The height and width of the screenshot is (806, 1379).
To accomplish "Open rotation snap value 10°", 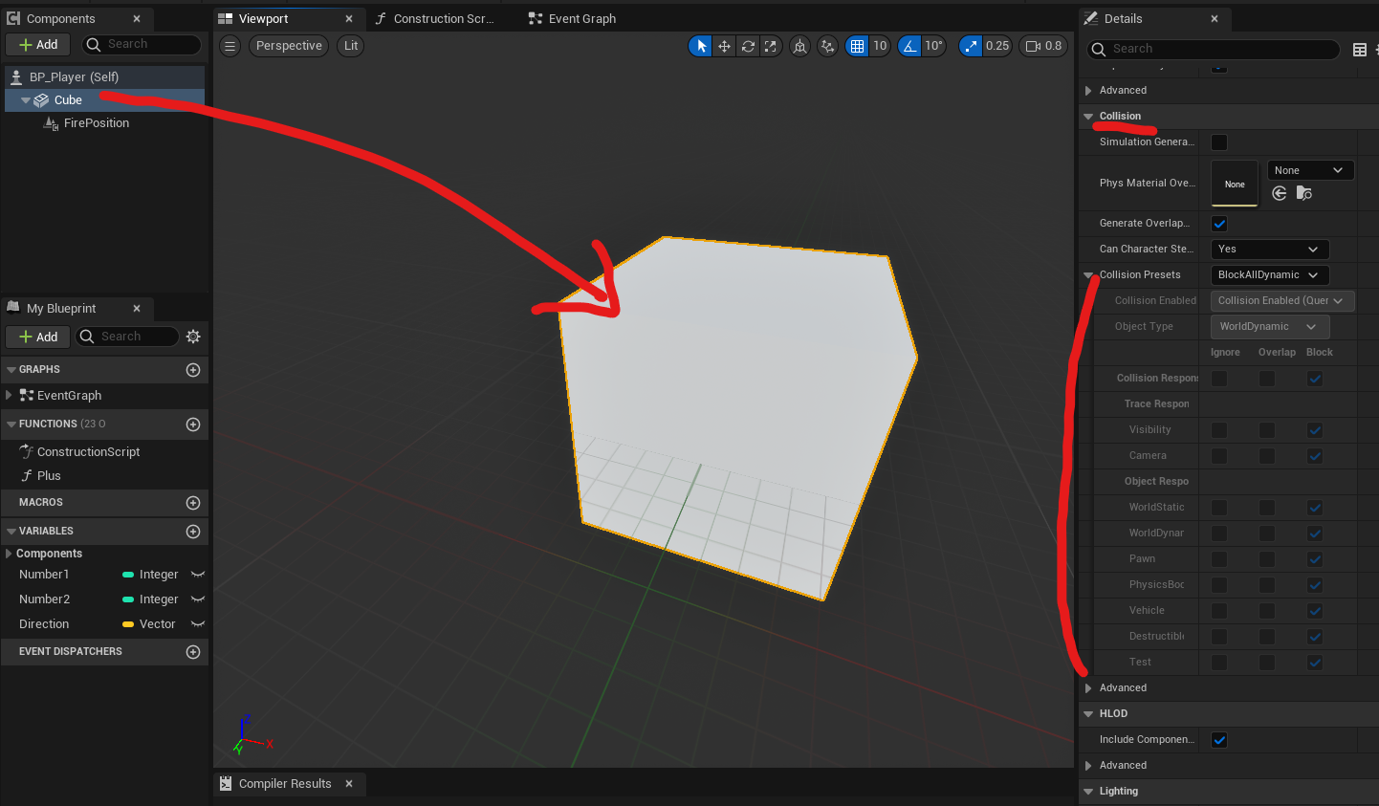I will pos(933,46).
